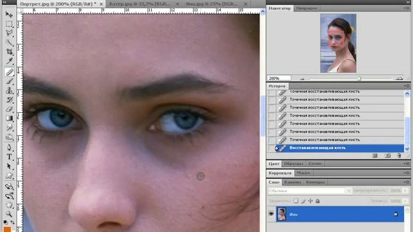Select the Gradient tool
The height and width of the screenshot is (232, 413).
(x=9, y=118)
